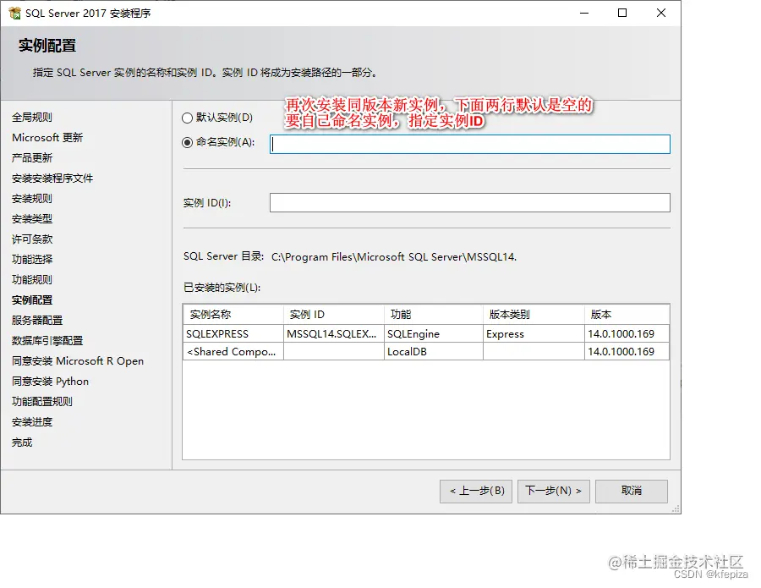Open the 许可条款 section
The width and height of the screenshot is (761, 588).
pyautogui.click(x=32, y=239)
